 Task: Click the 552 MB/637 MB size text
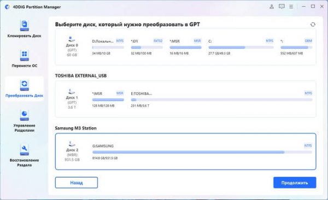(x=291, y=54)
